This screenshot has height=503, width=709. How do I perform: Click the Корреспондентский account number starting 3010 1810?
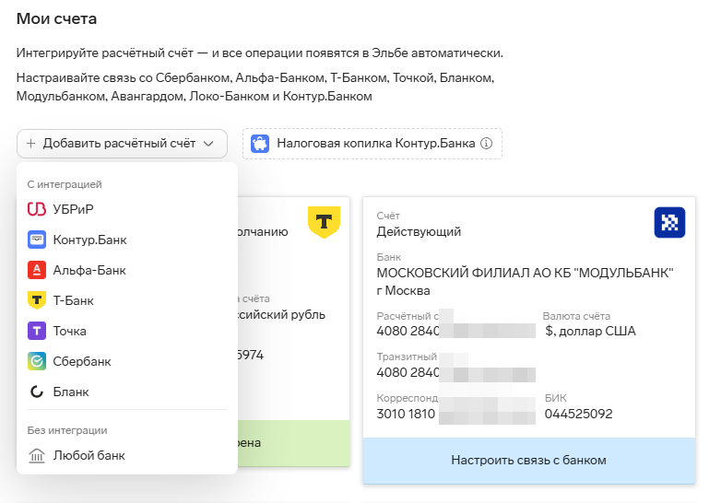[455, 414]
